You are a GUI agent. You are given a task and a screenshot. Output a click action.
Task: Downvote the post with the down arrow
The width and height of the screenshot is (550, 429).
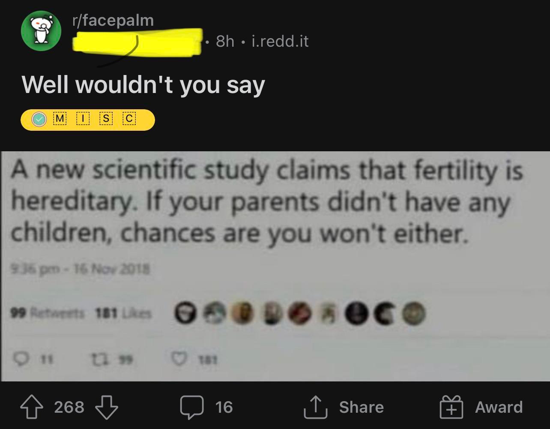tap(105, 408)
